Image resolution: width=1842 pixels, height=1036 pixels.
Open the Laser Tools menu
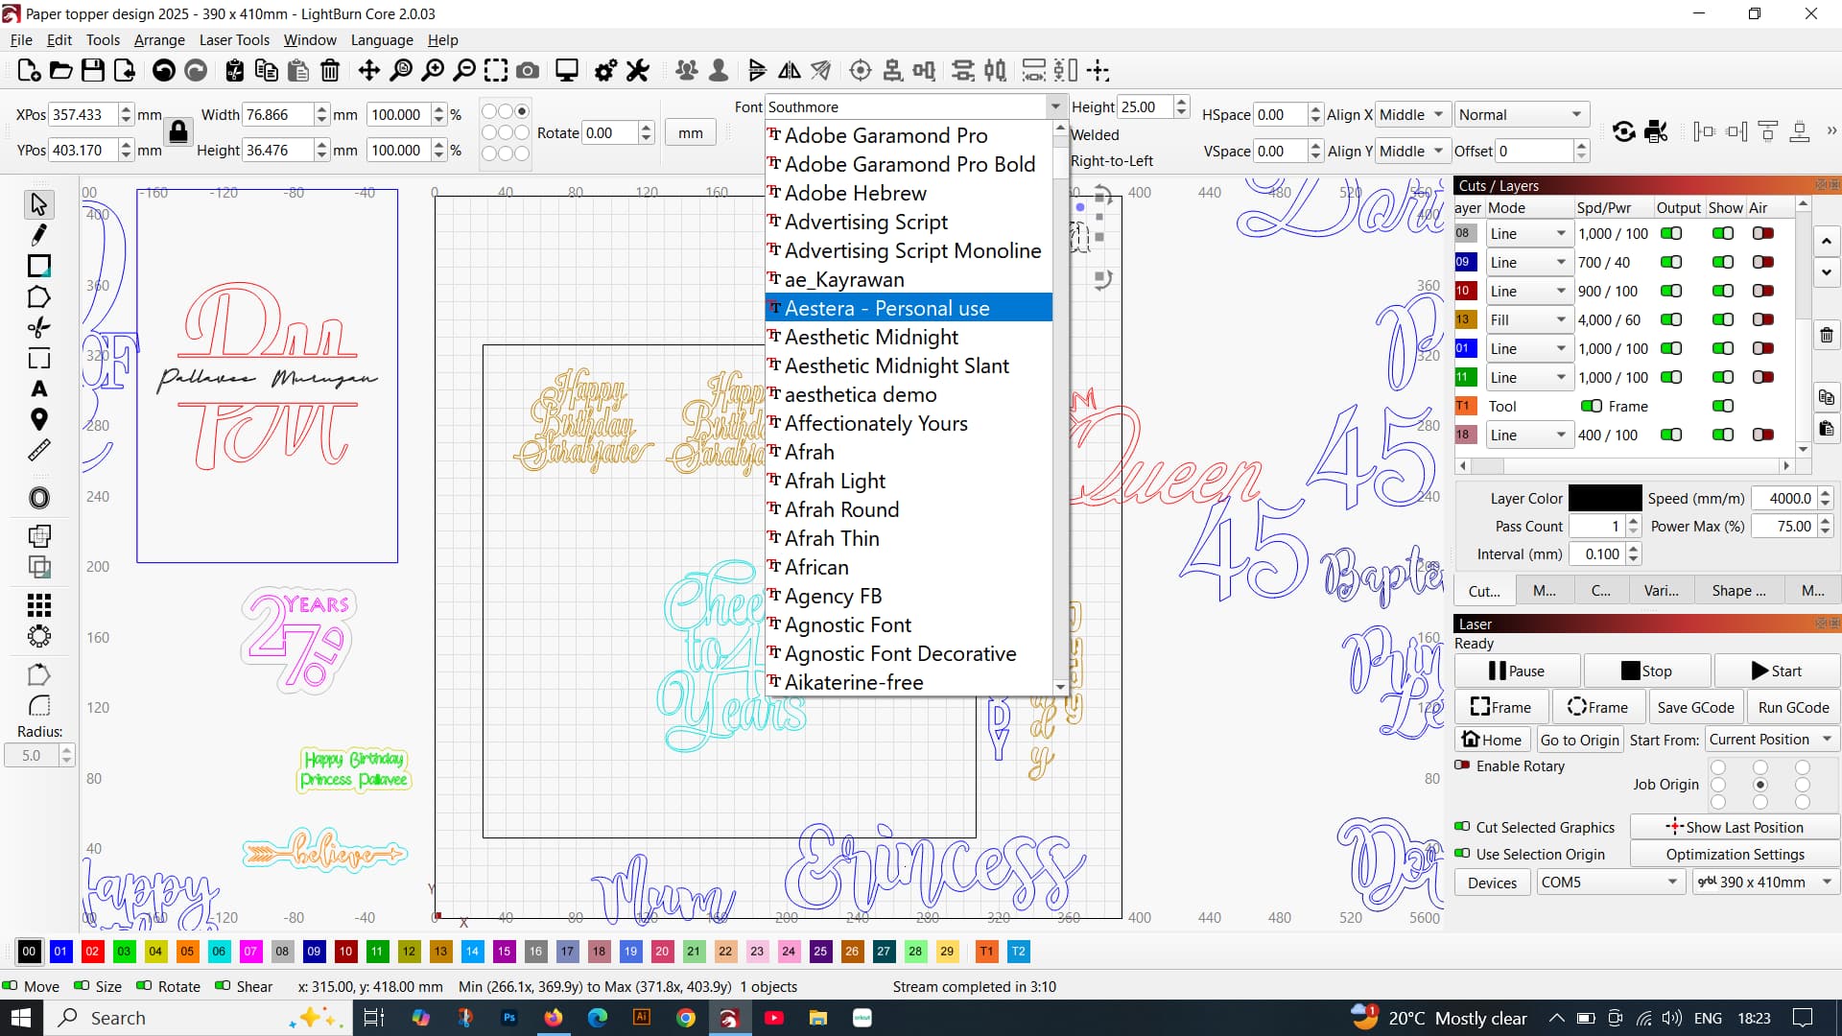233,40
